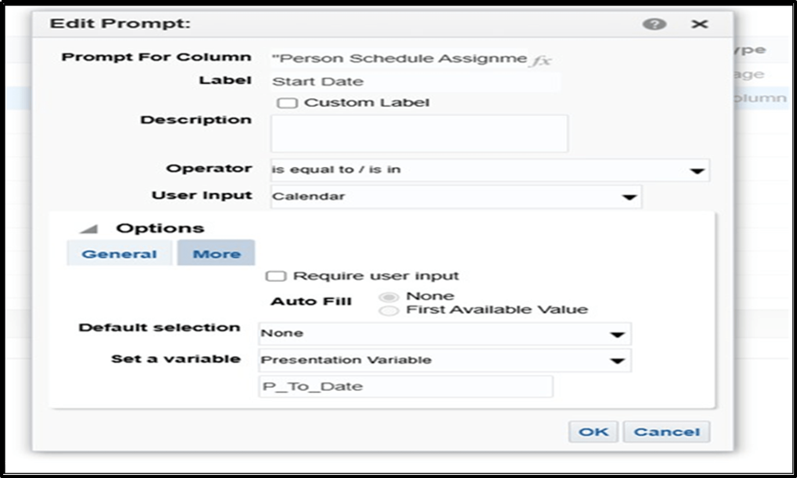Check Require user input box

(x=275, y=276)
